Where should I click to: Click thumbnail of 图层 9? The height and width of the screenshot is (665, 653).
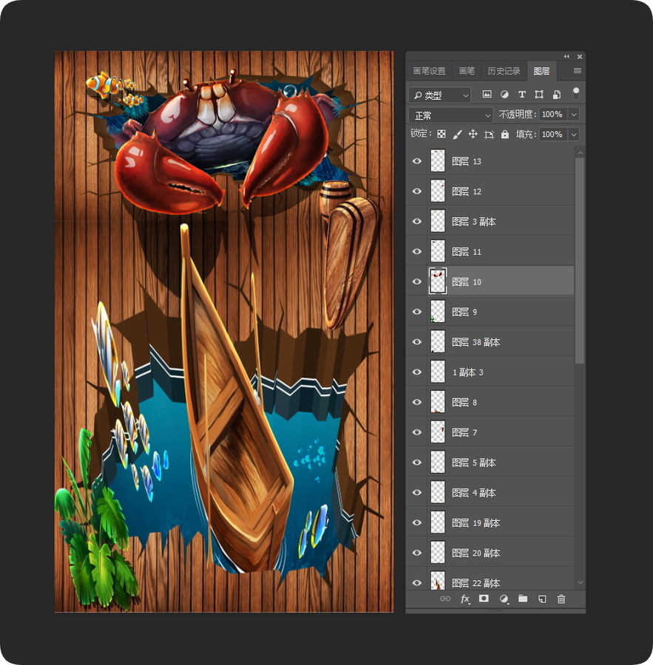click(438, 311)
